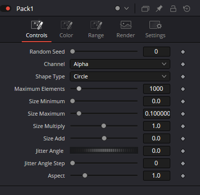
Task: Click the Size Maximum slider handle
Action: tap(79, 114)
